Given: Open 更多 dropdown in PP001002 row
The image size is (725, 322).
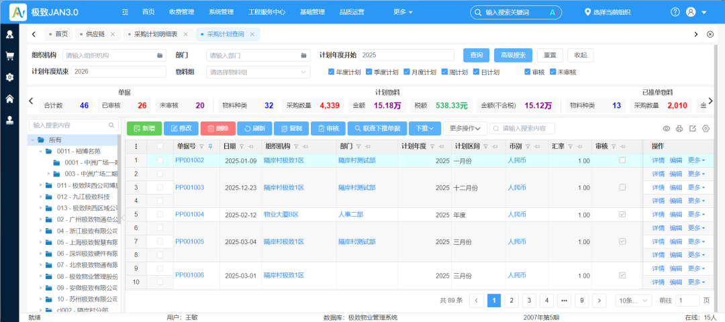Looking at the screenshot, I should point(696,160).
